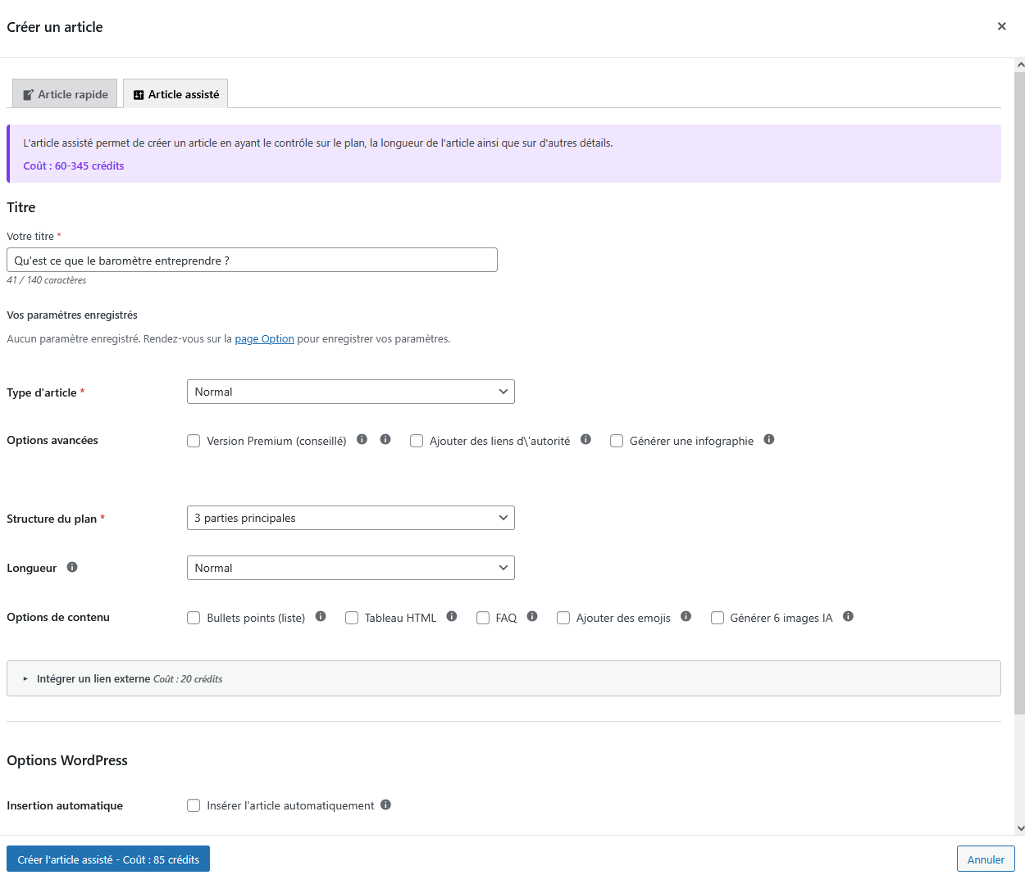The height and width of the screenshot is (875, 1025).
Task: Open the Type d'article dropdown
Action: [350, 391]
